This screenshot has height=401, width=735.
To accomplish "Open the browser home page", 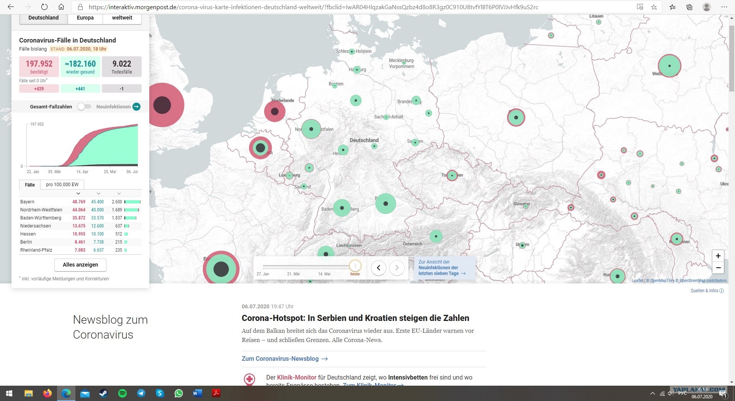I will click(61, 7).
